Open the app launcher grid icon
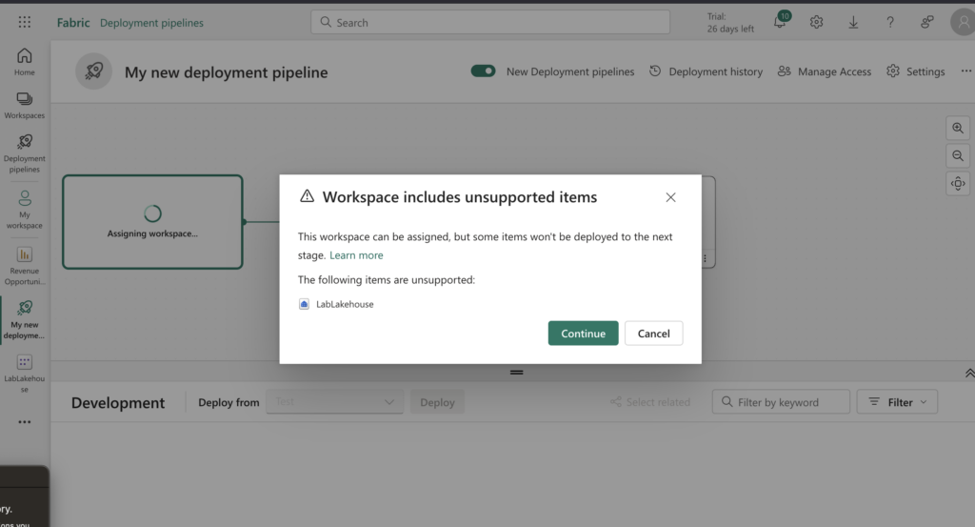975x527 pixels. pyautogui.click(x=24, y=23)
